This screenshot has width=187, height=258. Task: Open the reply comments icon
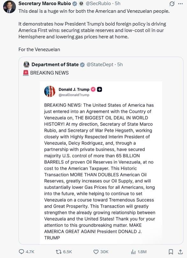click(x=21, y=252)
